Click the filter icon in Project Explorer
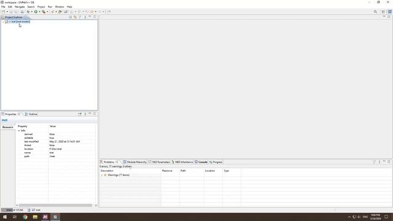This screenshot has width=393, height=221. click(x=80, y=17)
